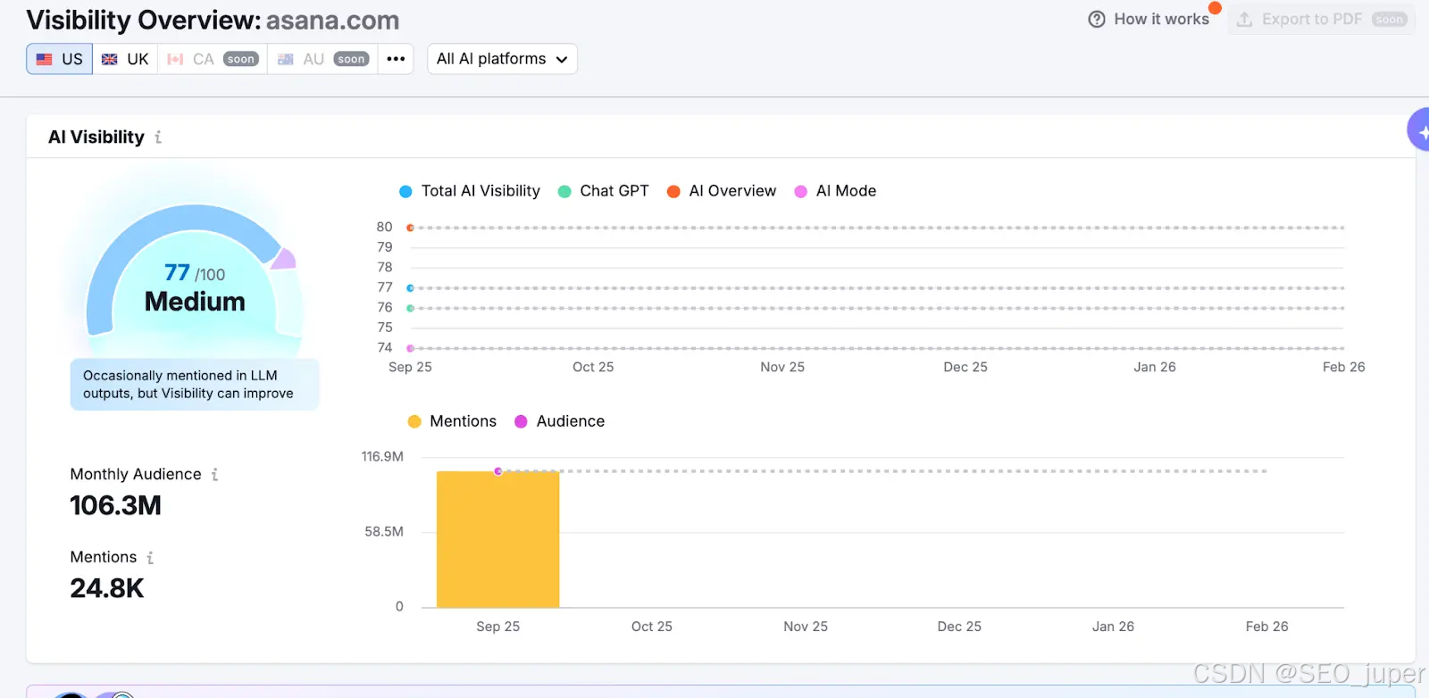The image size is (1429, 698).
Task: Click the Medium visibility rating label
Action: (195, 302)
